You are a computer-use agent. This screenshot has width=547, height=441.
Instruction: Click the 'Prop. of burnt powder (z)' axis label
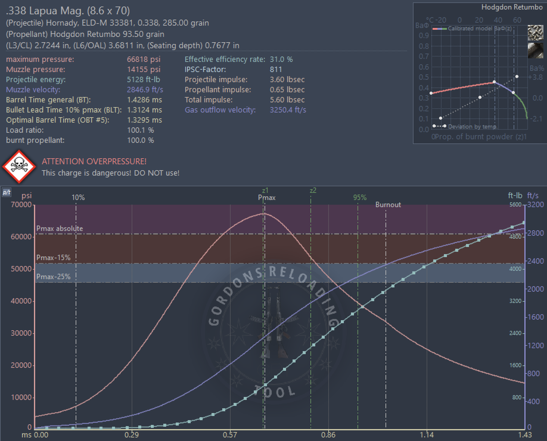click(479, 137)
